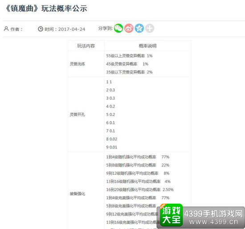Viewport: 245px width, 229px height.
Task: Select the value line '6 0.1'
Action: (110, 123)
